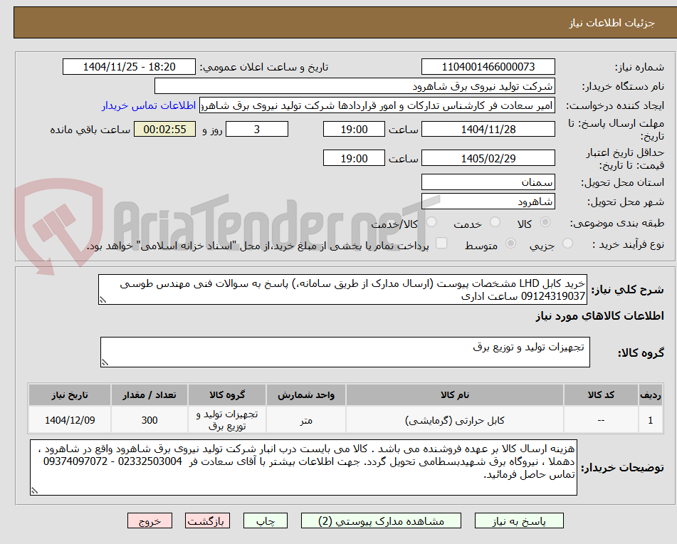Grab resize handle of توضیحات خریدار box
This screenshot has width=677, height=544.
34,491
